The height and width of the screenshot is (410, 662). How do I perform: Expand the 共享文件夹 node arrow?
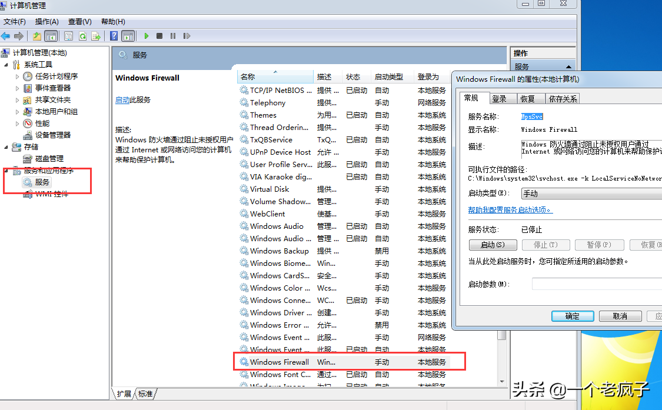tap(17, 100)
